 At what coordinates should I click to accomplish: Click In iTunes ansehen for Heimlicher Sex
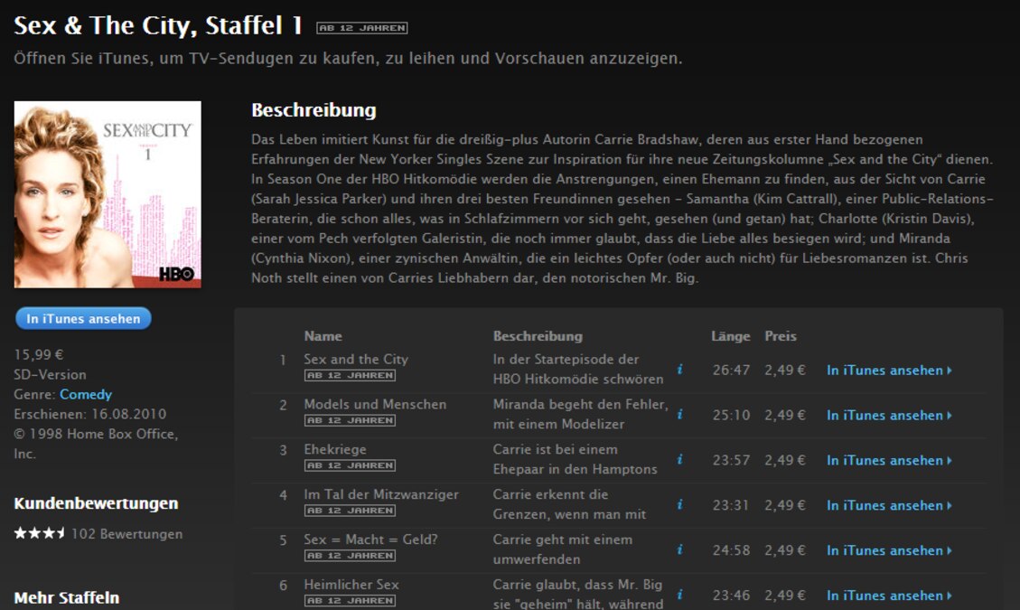coord(889,596)
